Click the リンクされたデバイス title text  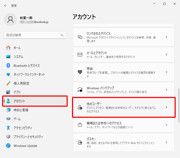click(98, 33)
